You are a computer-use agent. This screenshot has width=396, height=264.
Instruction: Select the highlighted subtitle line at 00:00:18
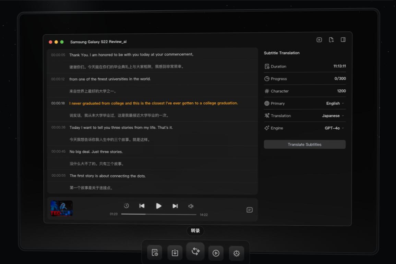coord(153,103)
